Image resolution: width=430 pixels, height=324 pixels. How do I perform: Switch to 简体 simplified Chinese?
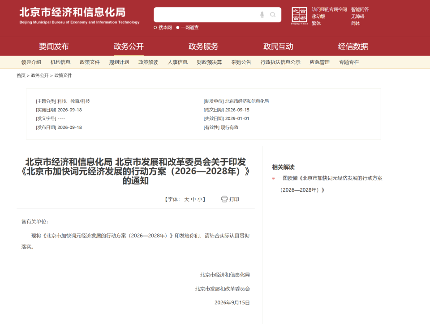[x=355, y=23]
